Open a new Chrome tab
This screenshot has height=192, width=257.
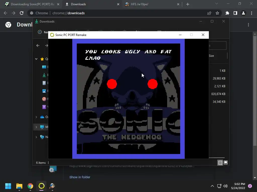(188, 4)
